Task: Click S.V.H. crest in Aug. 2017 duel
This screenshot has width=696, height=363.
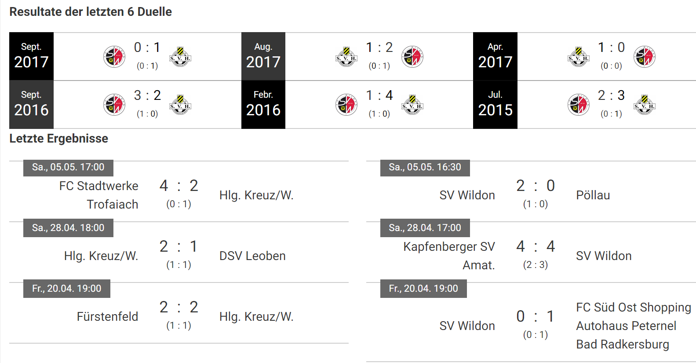Action: click(346, 57)
